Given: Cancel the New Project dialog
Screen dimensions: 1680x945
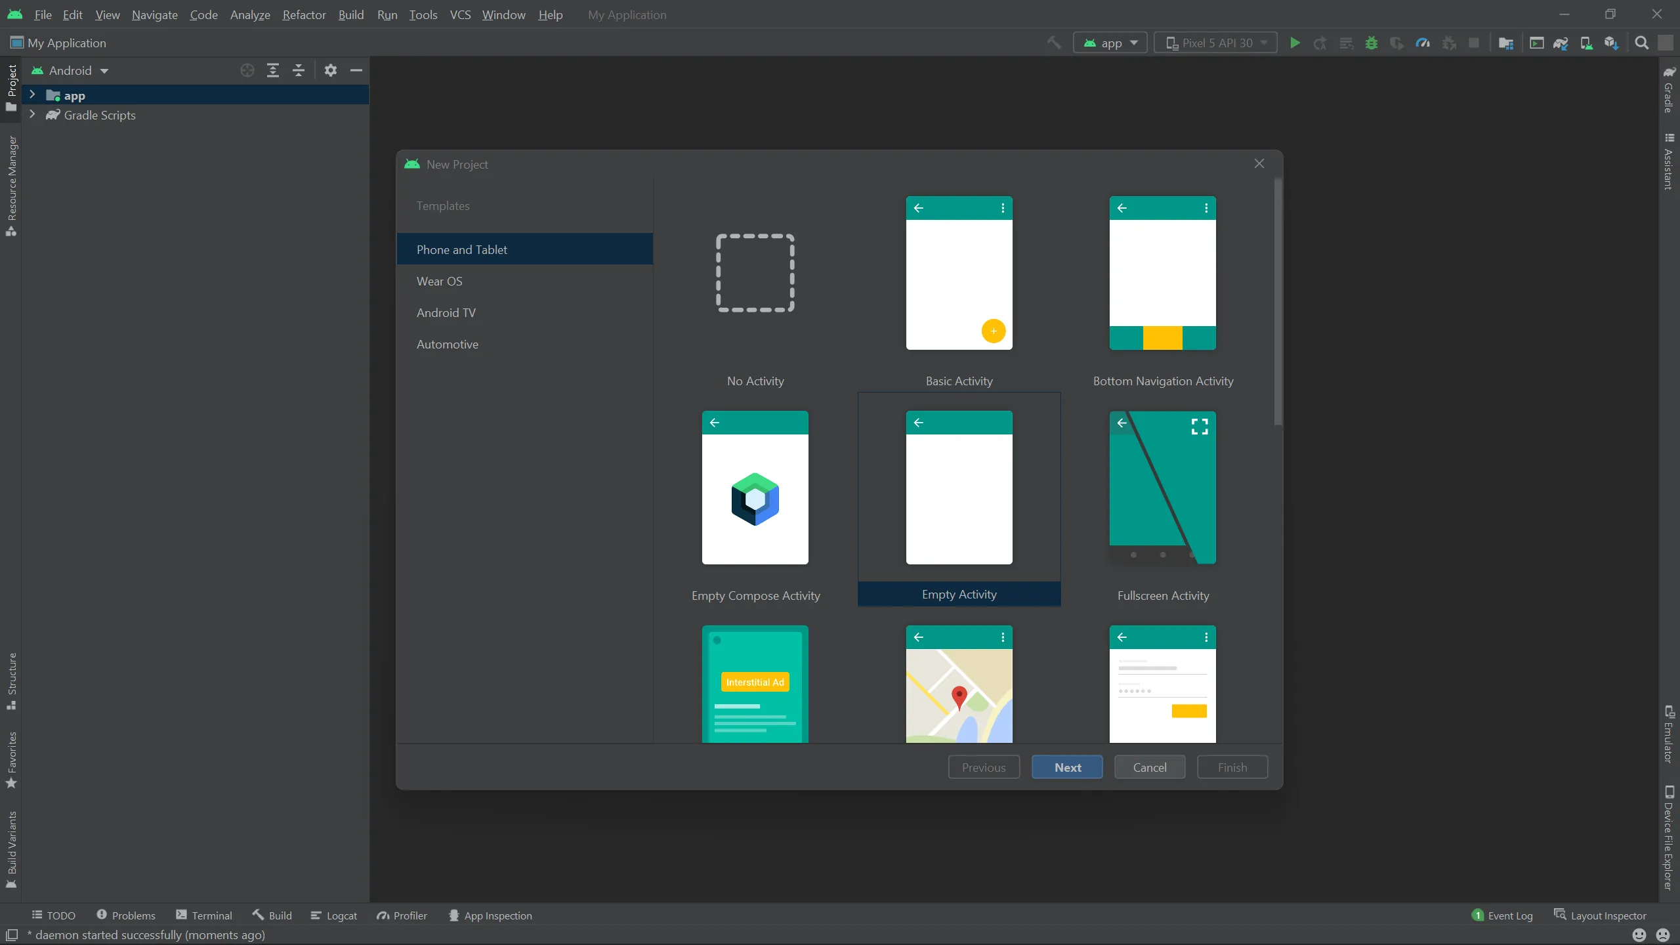Looking at the screenshot, I should tap(1149, 766).
